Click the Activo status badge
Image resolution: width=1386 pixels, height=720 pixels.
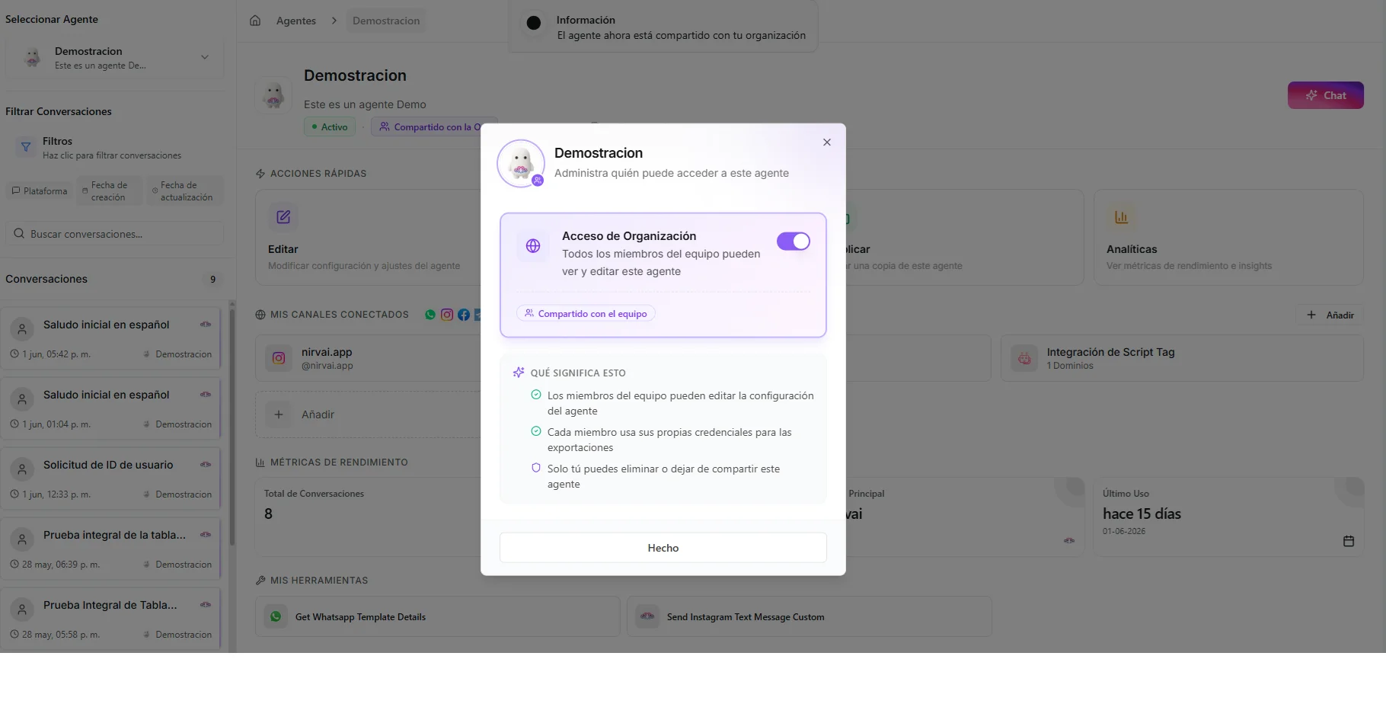tap(330, 127)
